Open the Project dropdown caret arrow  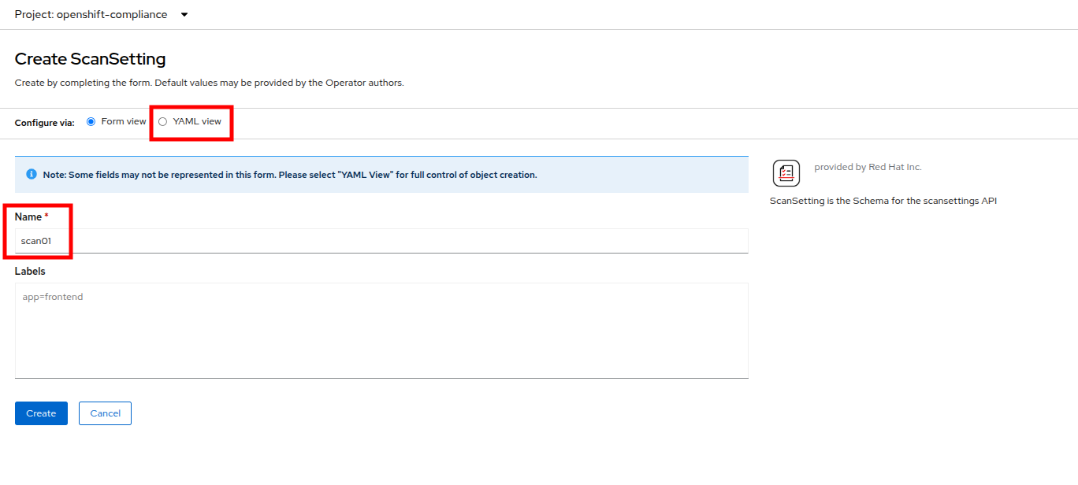click(184, 15)
